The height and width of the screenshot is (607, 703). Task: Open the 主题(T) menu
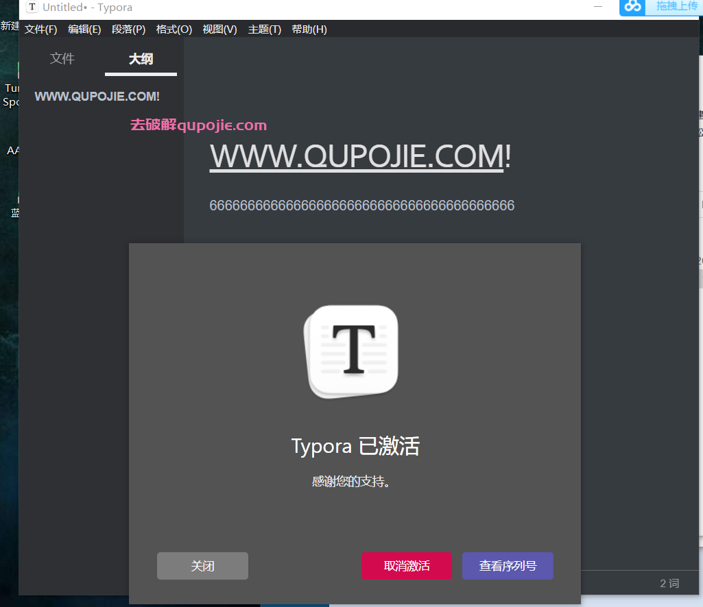pos(265,29)
